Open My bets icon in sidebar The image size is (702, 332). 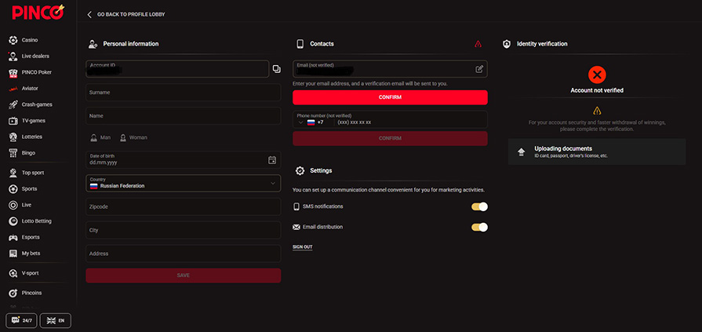[13, 254]
